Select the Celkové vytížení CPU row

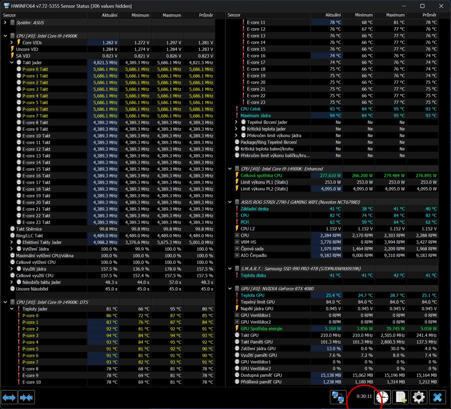(108, 262)
